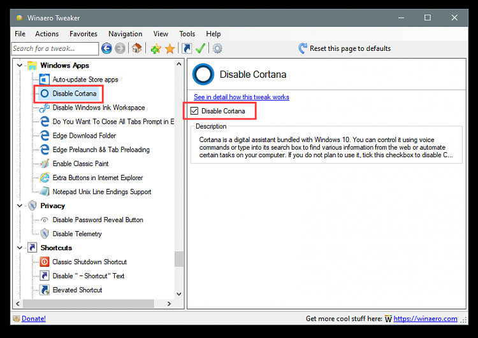Viewport: 478px width, 338px height.
Task: Select Edge Prelaunch && Tab Preloading text
Action: [x=101, y=150]
